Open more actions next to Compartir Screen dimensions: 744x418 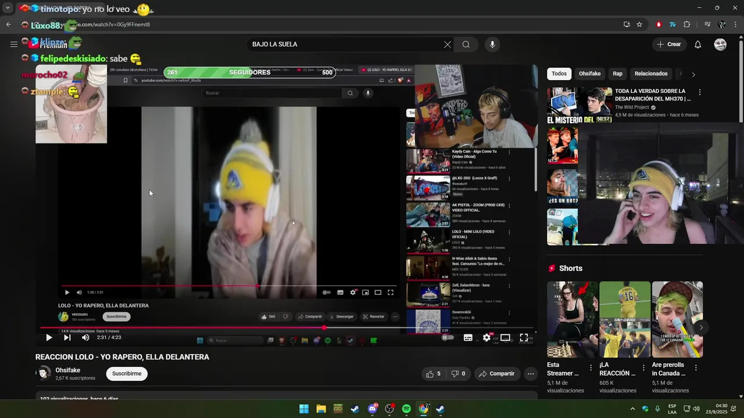[531, 374]
